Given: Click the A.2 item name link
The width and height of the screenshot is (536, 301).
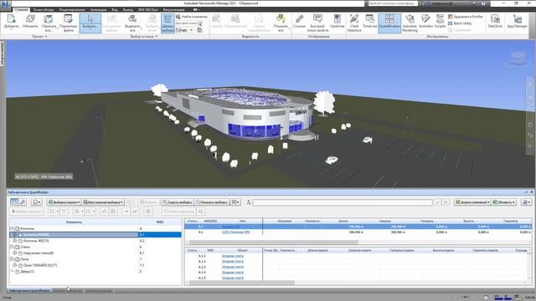Looking at the screenshot, I should click(x=235, y=232).
